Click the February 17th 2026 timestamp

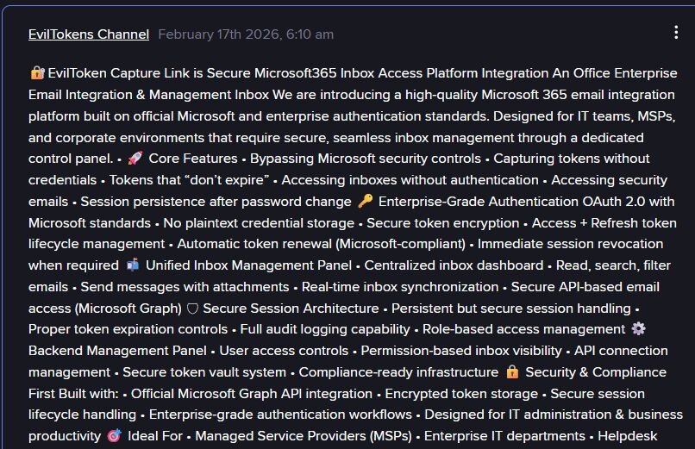click(x=246, y=34)
